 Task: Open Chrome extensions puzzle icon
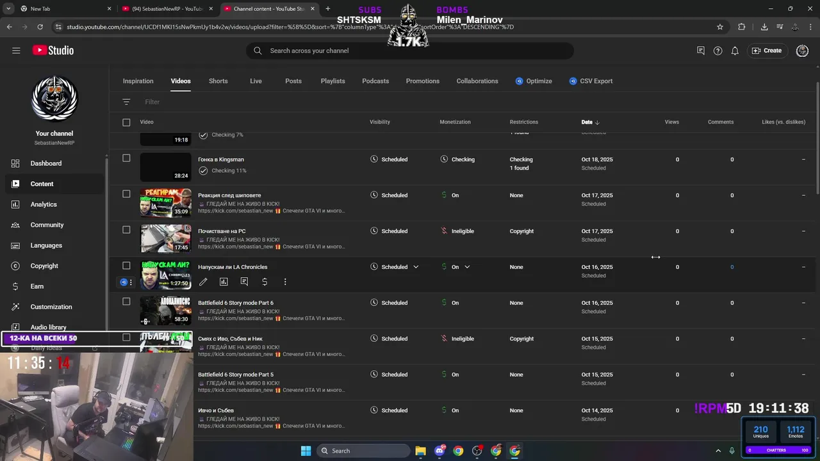pos(742,27)
